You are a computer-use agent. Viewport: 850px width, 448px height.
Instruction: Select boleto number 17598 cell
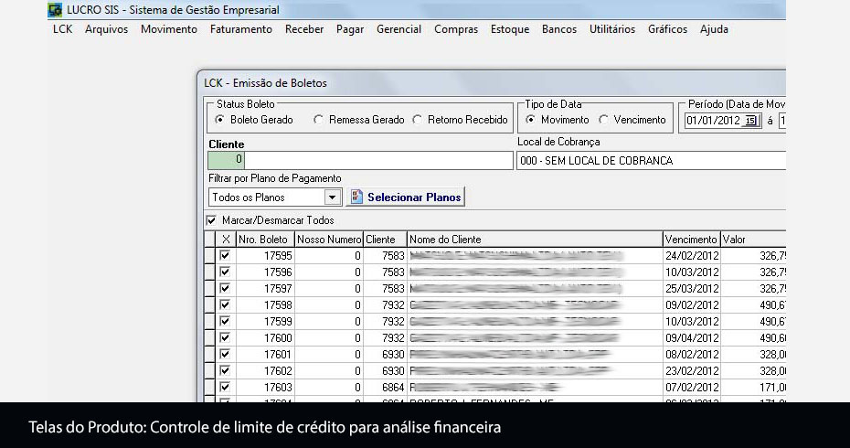point(265,304)
